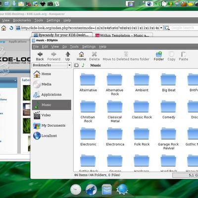Click Applications link on KDE-Look page

(x=18, y=42)
